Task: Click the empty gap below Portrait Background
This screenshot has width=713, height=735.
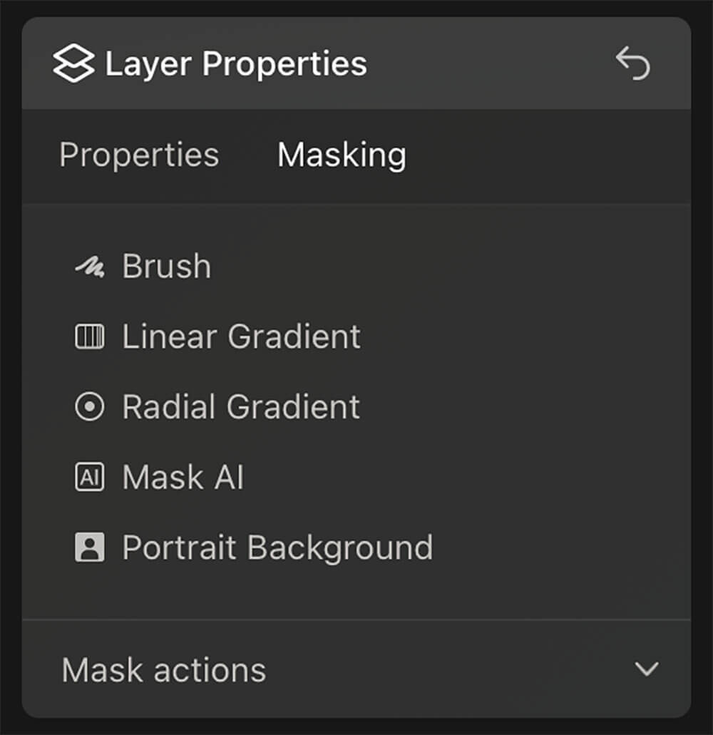Action: 356,593
